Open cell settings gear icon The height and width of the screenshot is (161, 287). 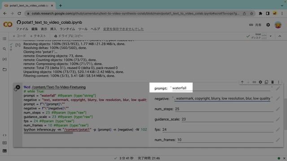pos(260,82)
